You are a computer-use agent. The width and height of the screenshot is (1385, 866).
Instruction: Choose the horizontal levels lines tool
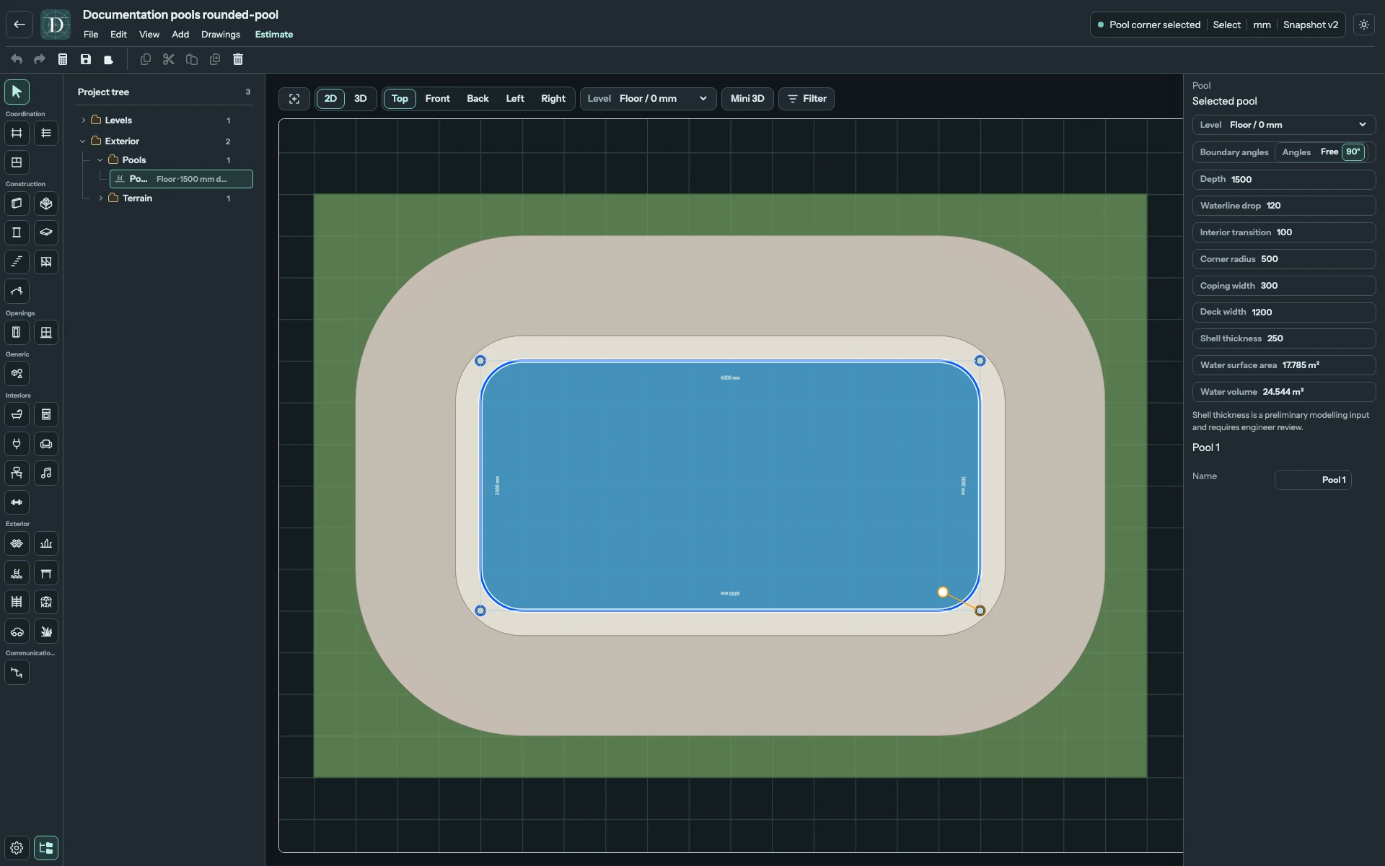coord(46,133)
